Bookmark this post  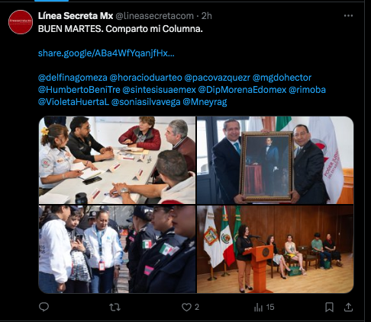(329, 308)
